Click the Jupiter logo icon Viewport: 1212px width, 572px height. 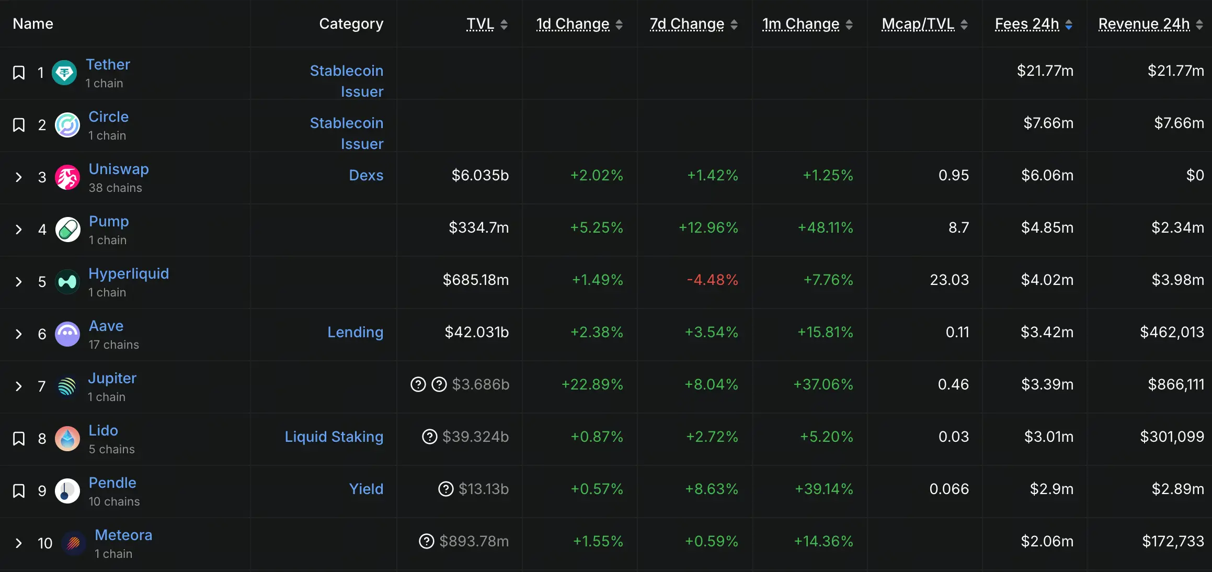click(67, 386)
